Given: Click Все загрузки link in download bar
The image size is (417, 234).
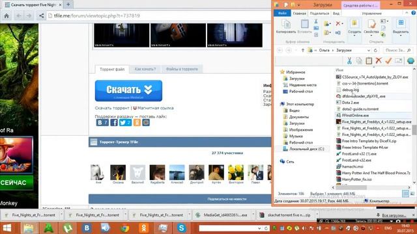Looking at the screenshot, I should pyautogui.click(x=394, y=215).
